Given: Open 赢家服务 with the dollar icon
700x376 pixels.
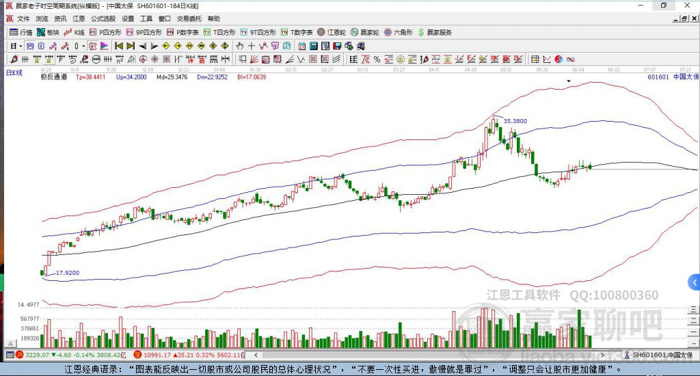Looking at the screenshot, I should point(435,32).
